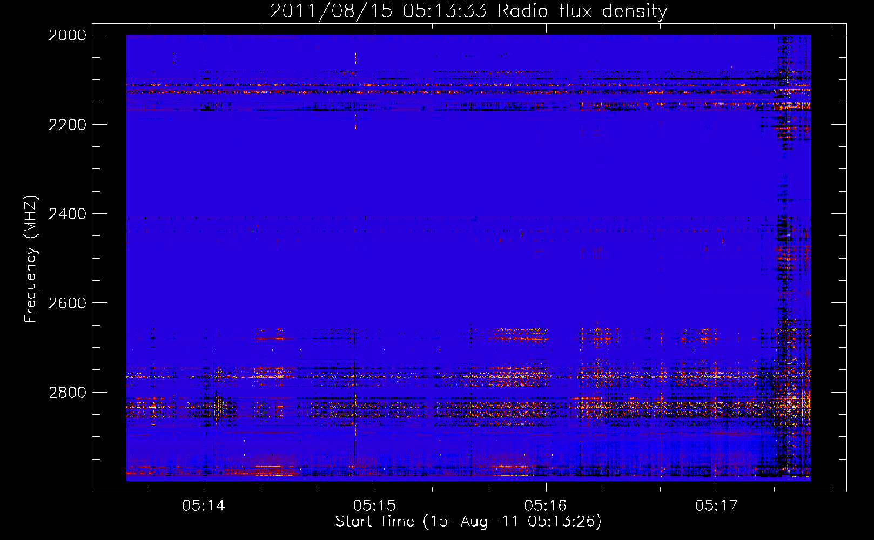Click the plot title '2011/08/15 05:13:33 Radio flux density'
This screenshot has width=874, height=540.
(468, 11)
